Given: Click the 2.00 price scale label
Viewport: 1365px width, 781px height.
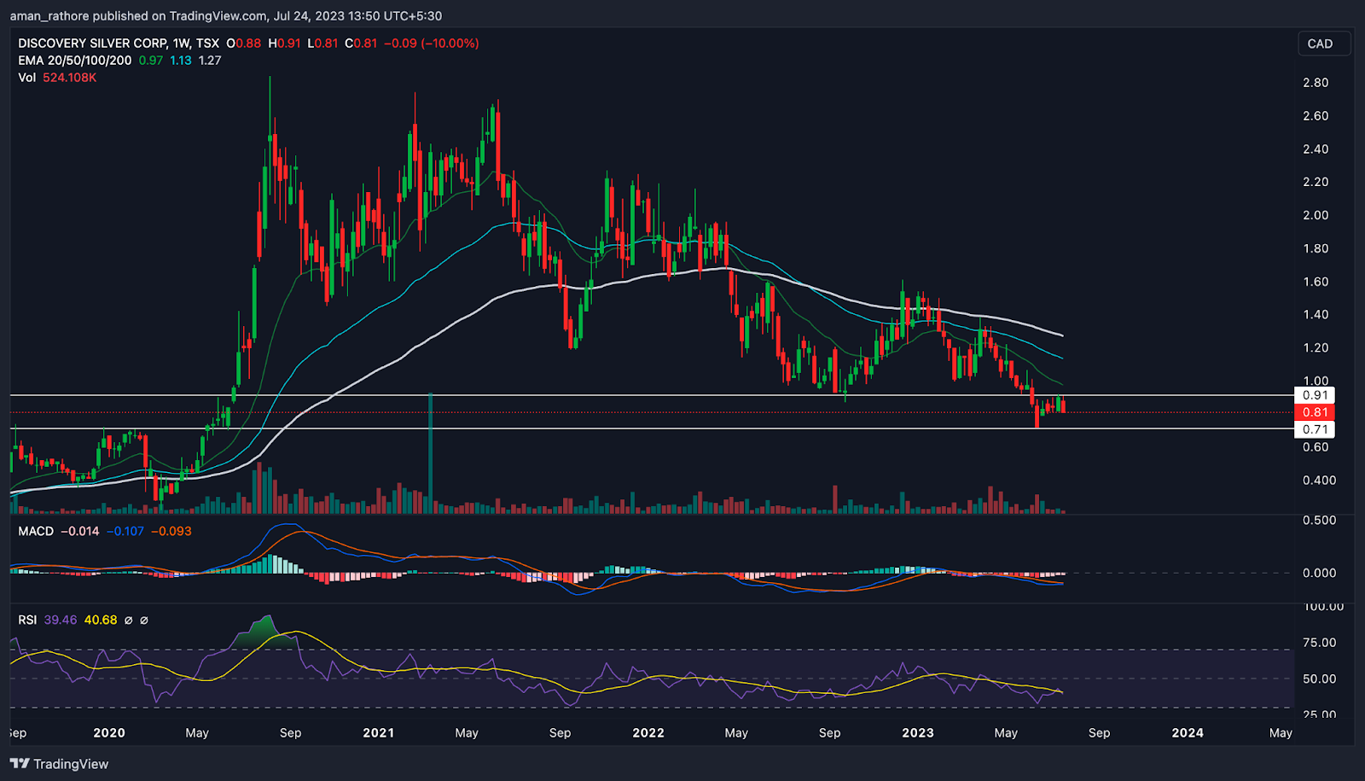Looking at the screenshot, I should pyautogui.click(x=1316, y=215).
